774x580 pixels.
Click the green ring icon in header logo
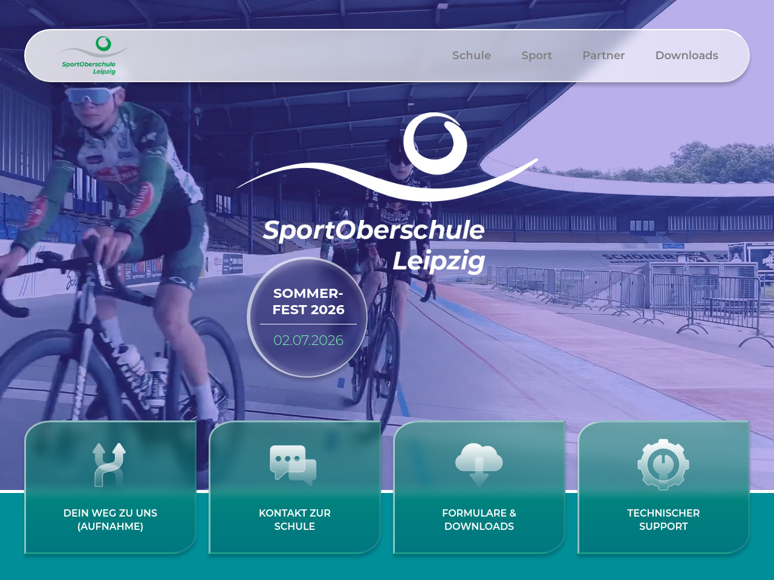[104, 43]
